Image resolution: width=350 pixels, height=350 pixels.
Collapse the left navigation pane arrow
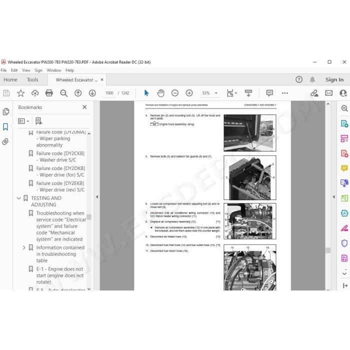click(x=97, y=197)
